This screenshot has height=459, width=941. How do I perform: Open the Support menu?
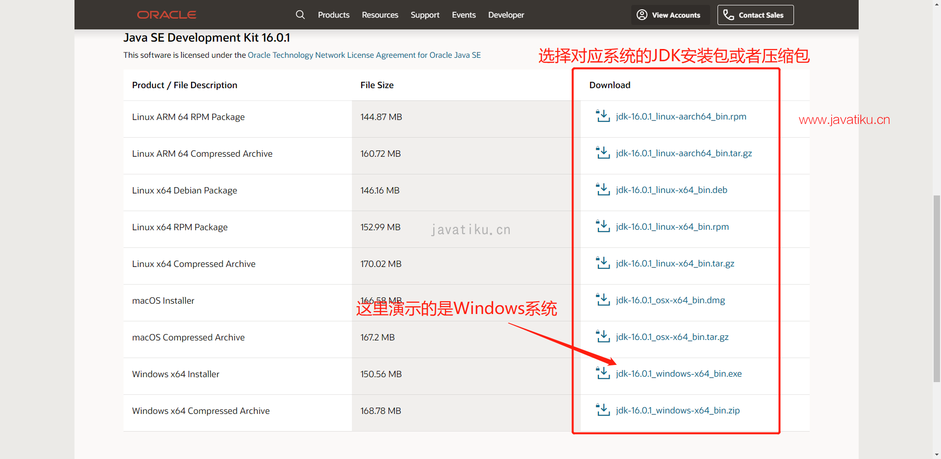(x=425, y=15)
